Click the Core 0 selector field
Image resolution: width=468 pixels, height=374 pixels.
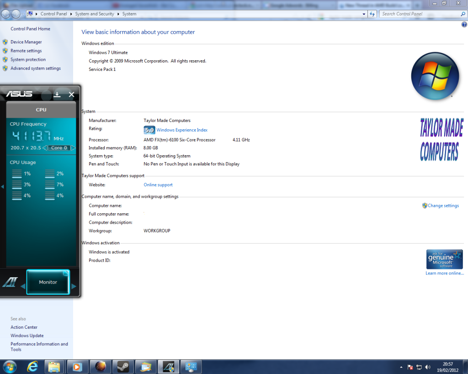pos(59,148)
